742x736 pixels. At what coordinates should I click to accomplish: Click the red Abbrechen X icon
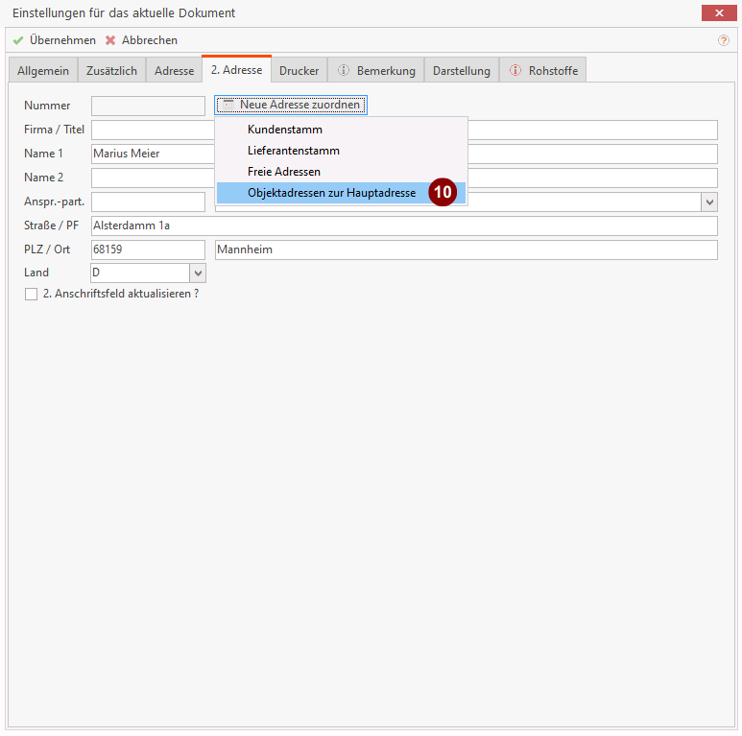[110, 40]
